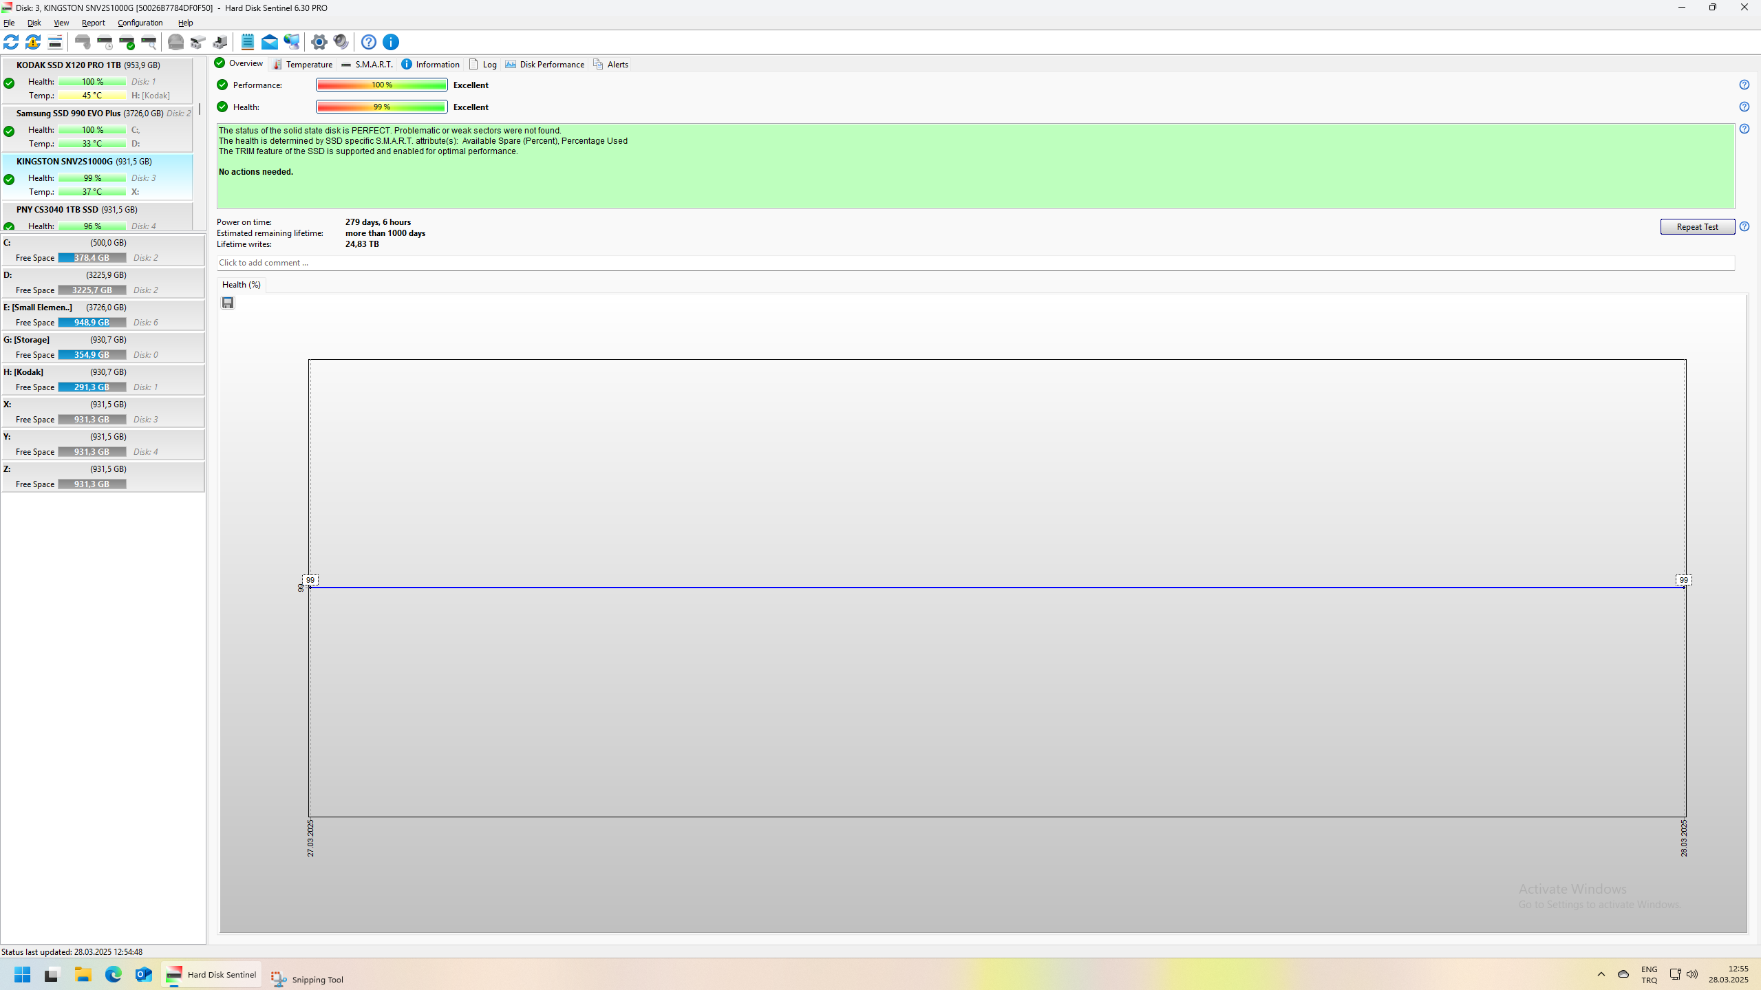
Task: Click the disk summary panel toolbar icon
Action: [55, 42]
